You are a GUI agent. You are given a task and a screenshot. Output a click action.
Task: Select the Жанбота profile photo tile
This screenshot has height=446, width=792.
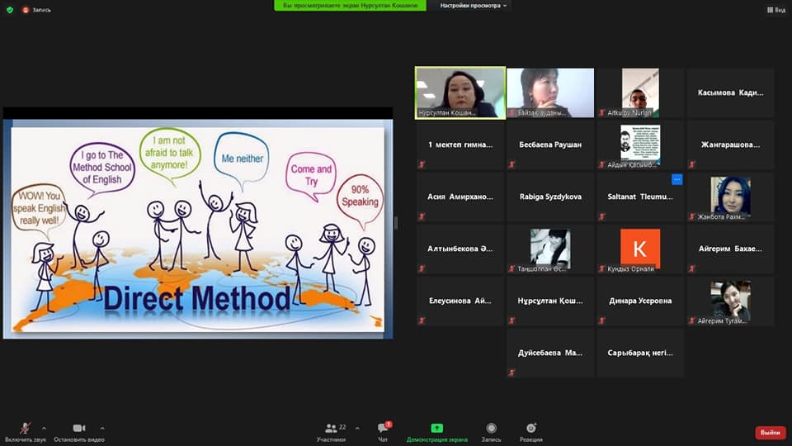[730, 197]
